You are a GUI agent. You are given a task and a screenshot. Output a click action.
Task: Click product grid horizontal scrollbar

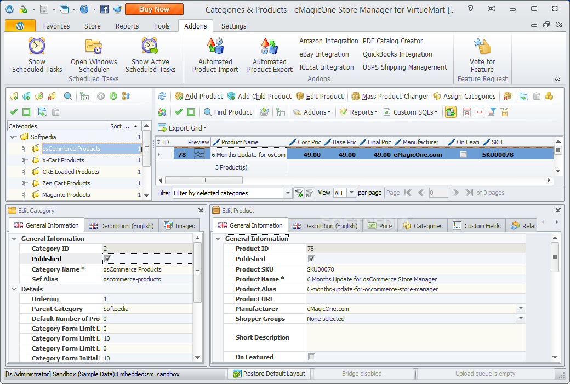pos(203,180)
